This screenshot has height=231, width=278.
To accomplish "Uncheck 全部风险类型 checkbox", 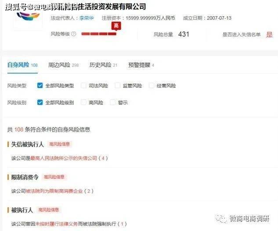I will tap(40, 85).
